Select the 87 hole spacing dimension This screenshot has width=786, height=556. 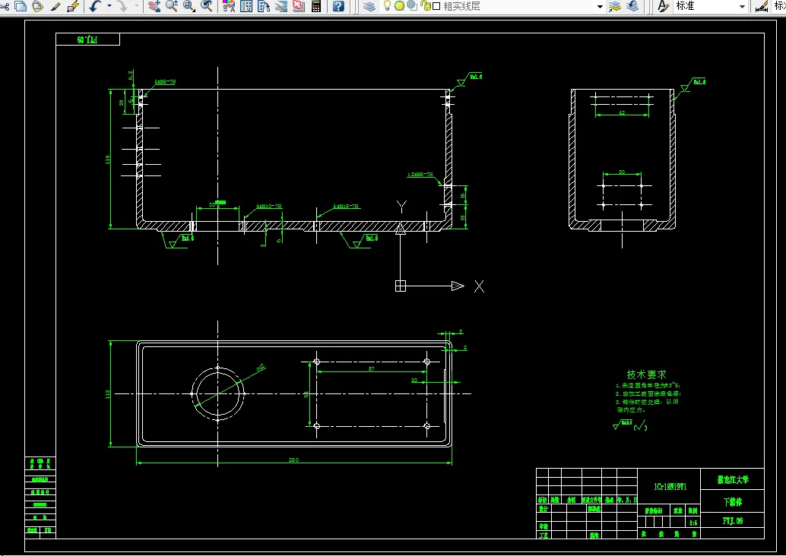click(x=372, y=368)
